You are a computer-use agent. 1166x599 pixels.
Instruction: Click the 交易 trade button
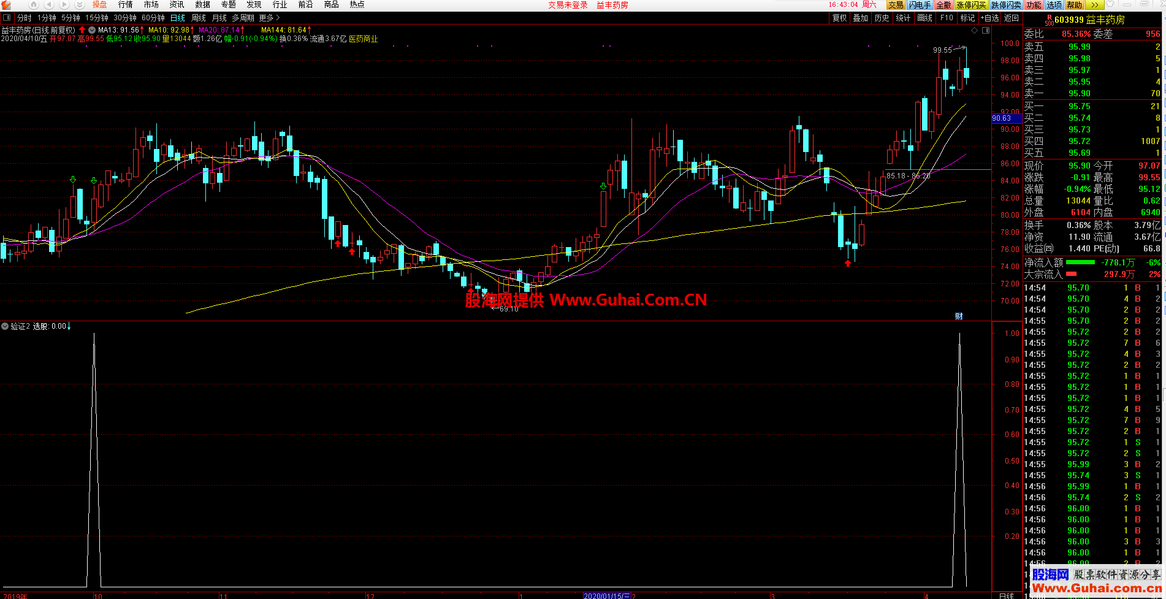click(x=896, y=5)
